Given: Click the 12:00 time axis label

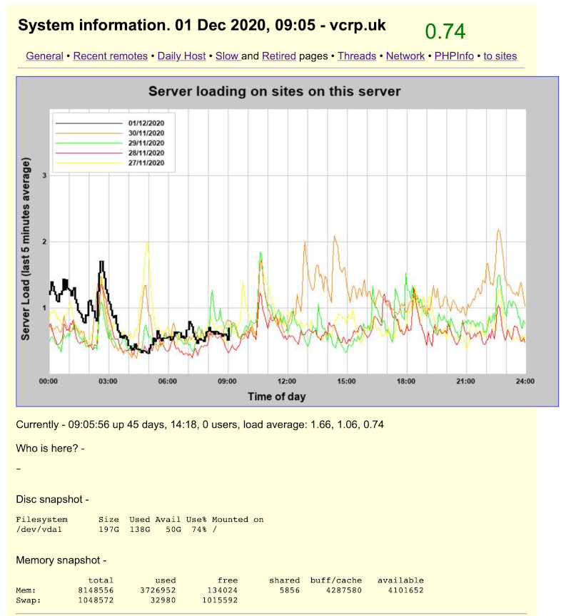Looking at the screenshot, I should (286, 381).
